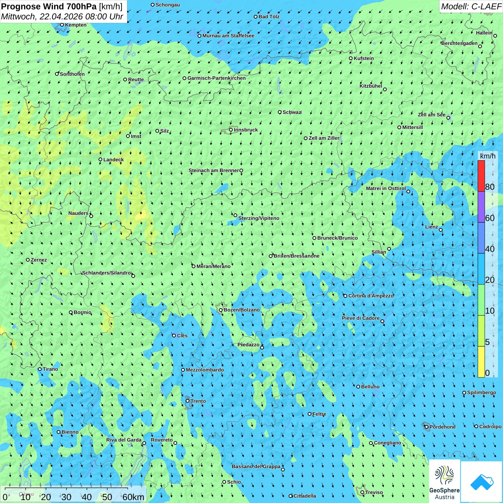Click the 'Conegliano' label

[x=387, y=443]
